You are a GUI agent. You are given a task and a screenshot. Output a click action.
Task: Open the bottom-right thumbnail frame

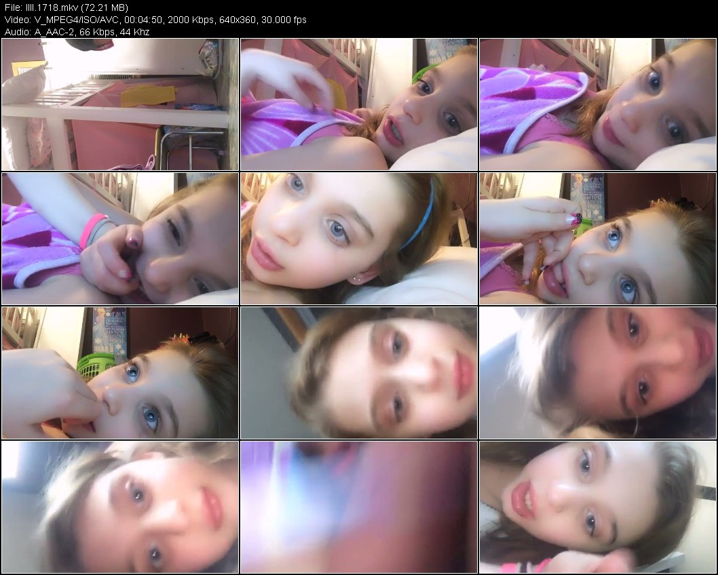click(x=598, y=507)
